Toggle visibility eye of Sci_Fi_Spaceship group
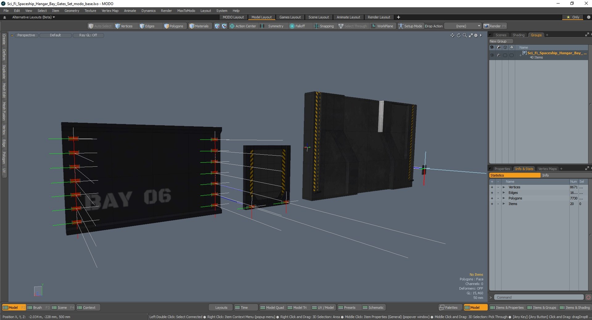 tap(492, 55)
